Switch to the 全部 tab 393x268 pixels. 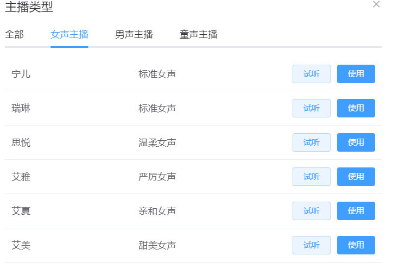(x=14, y=35)
